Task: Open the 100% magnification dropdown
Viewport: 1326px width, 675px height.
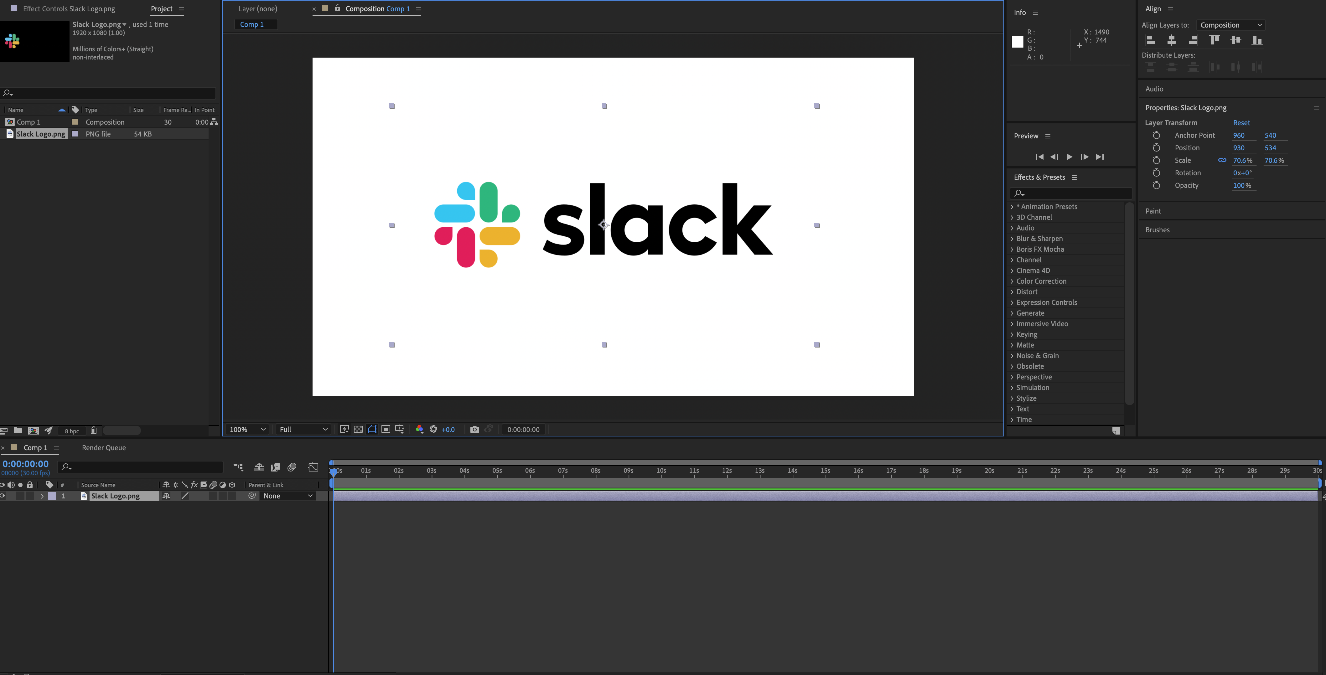Action: pos(248,430)
